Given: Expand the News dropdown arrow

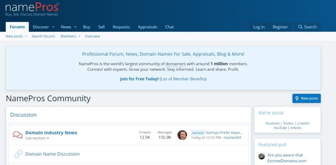Looking at the screenshot, I should click(x=75, y=27).
